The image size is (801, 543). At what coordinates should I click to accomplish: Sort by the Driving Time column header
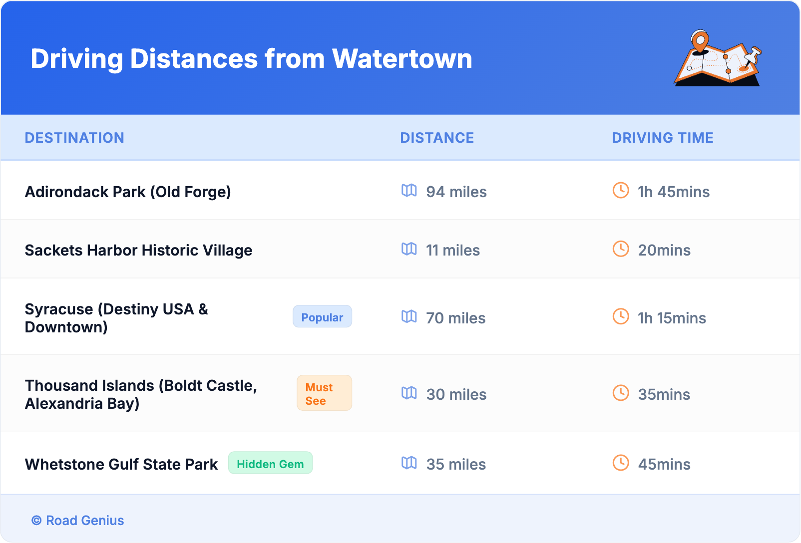[x=662, y=138]
